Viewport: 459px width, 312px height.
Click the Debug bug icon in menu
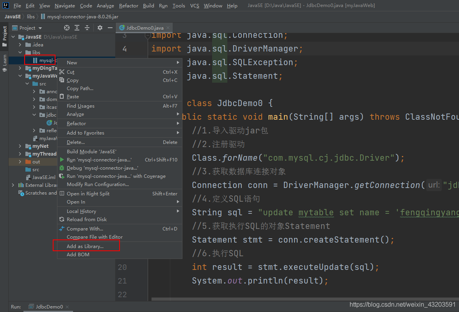(x=62, y=168)
